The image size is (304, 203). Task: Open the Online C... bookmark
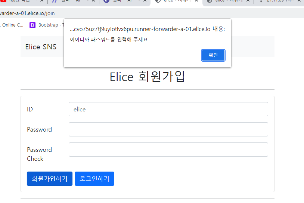pos(12,25)
